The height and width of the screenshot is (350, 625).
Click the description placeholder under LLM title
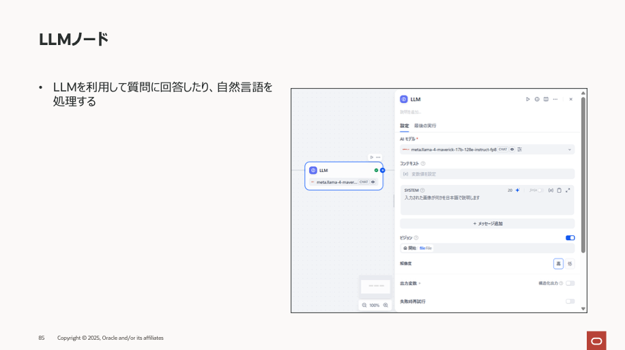tap(410, 112)
